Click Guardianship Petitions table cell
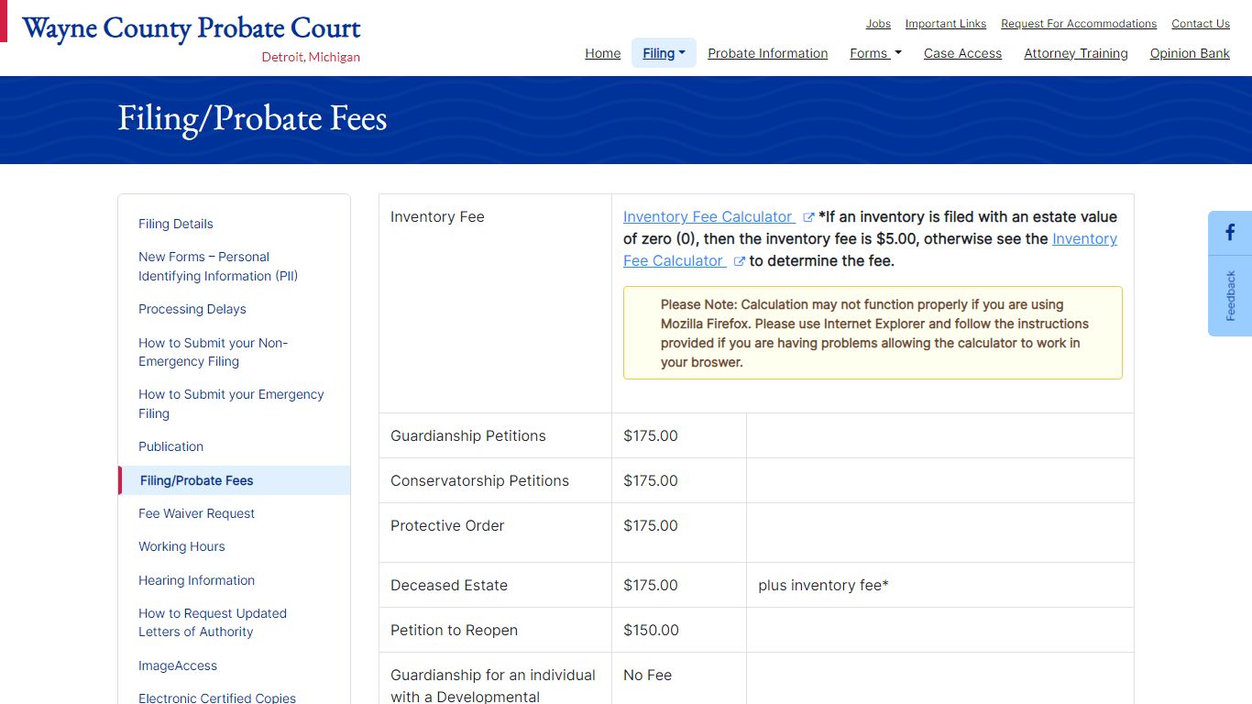 495,435
